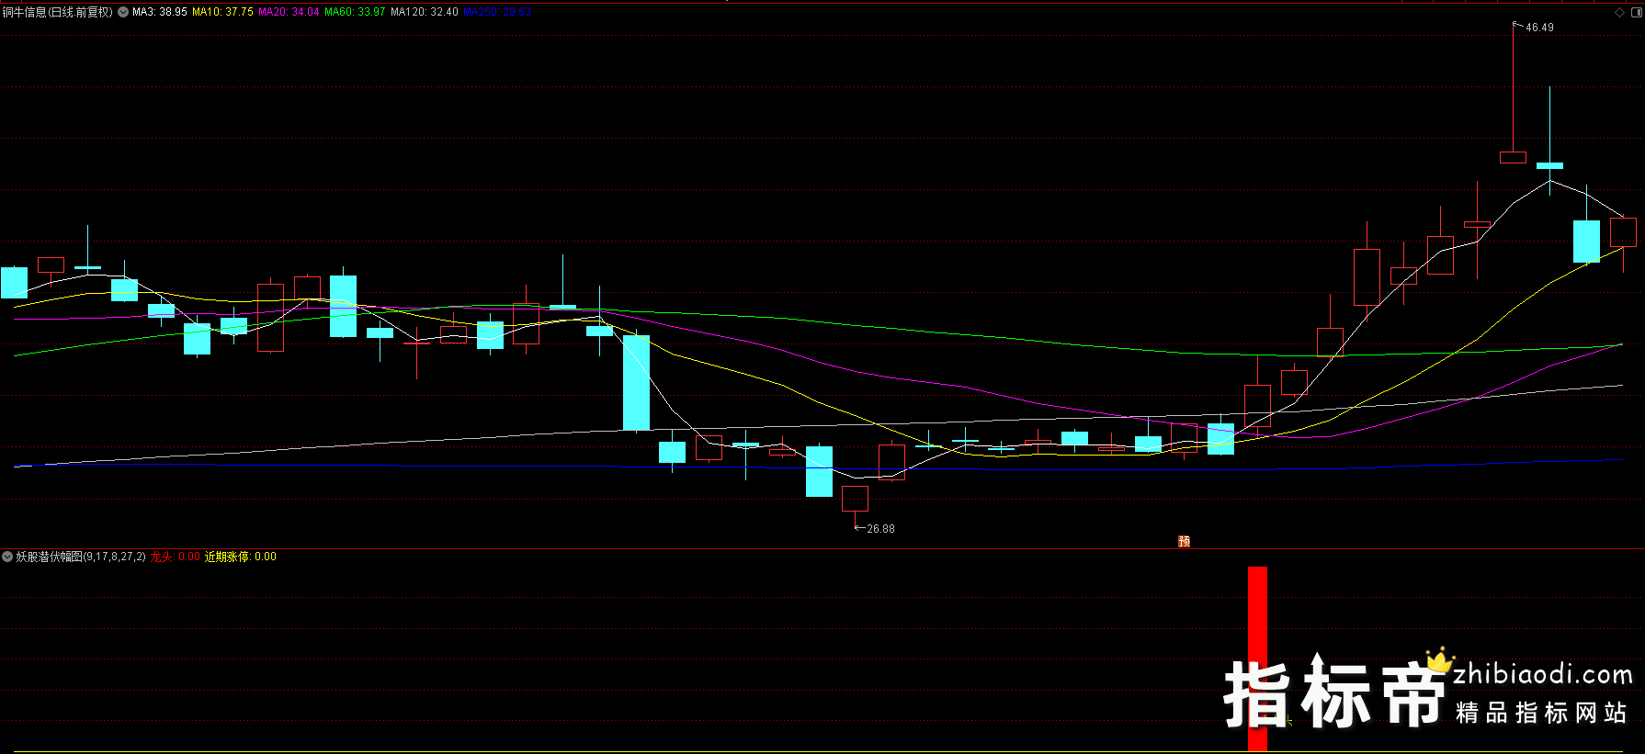Expand the main chart indicator dropdown arrow
The width and height of the screenshot is (1645, 754).
pyautogui.click(x=123, y=12)
